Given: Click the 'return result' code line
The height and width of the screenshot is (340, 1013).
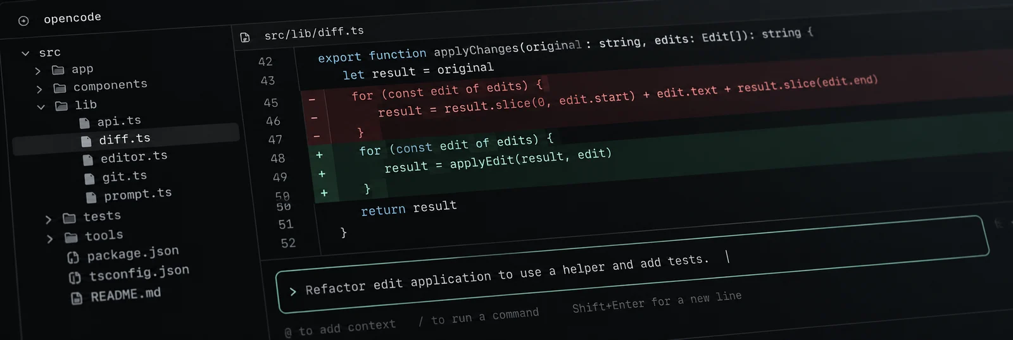Looking at the screenshot, I should (408, 208).
